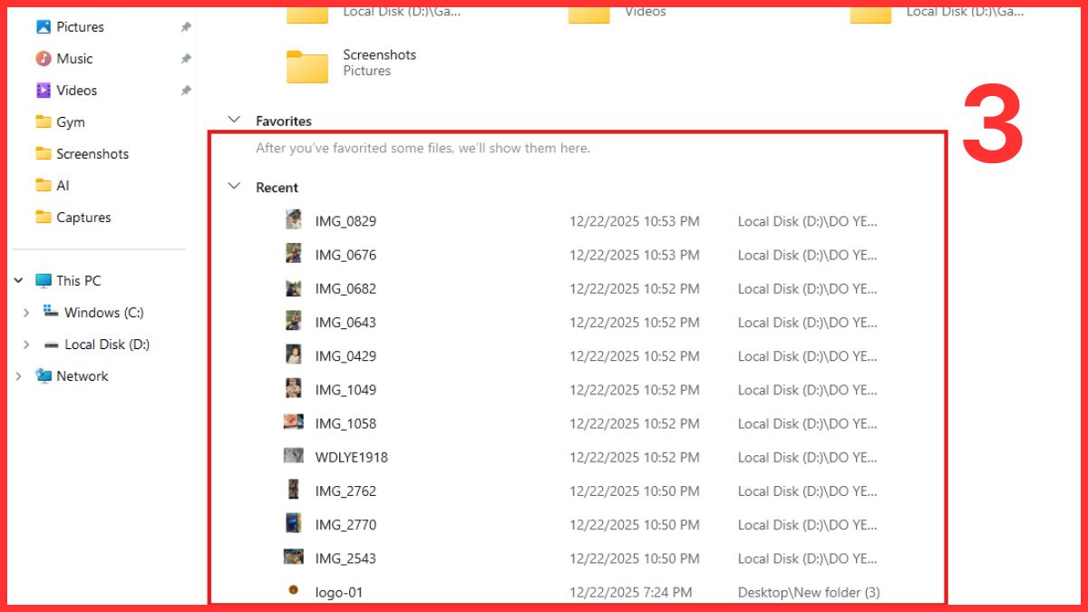Select the logo-01 file name
This screenshot has height=612, width=1088.
339,593
